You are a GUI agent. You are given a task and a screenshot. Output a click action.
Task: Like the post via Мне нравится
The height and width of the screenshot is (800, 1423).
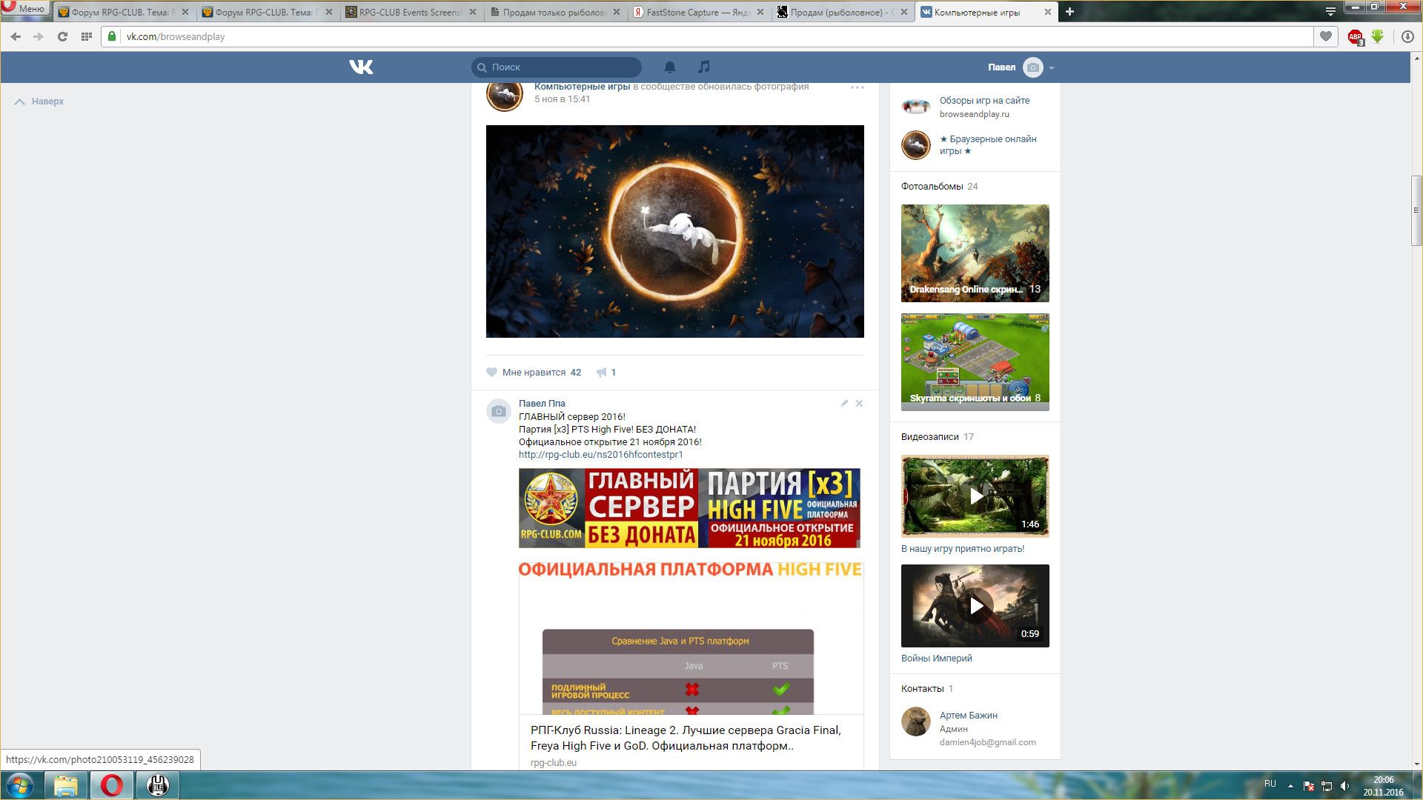tap(533, 373)
